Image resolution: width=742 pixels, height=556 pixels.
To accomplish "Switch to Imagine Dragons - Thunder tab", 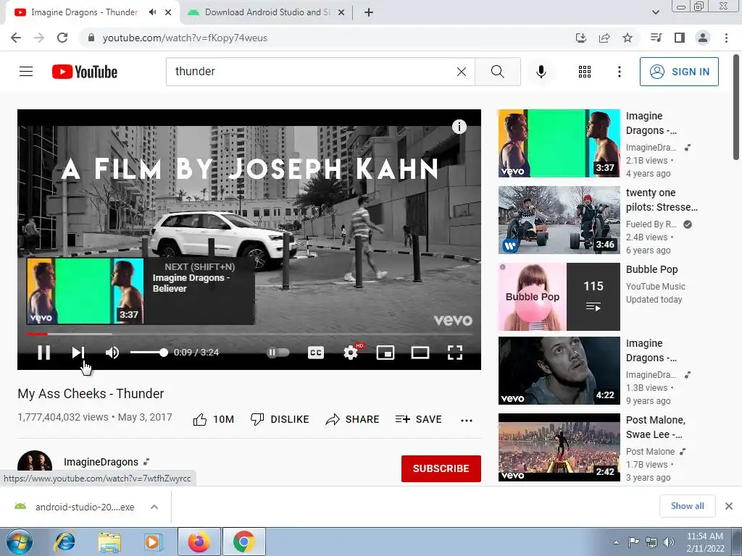I will [x=84, y=12].
